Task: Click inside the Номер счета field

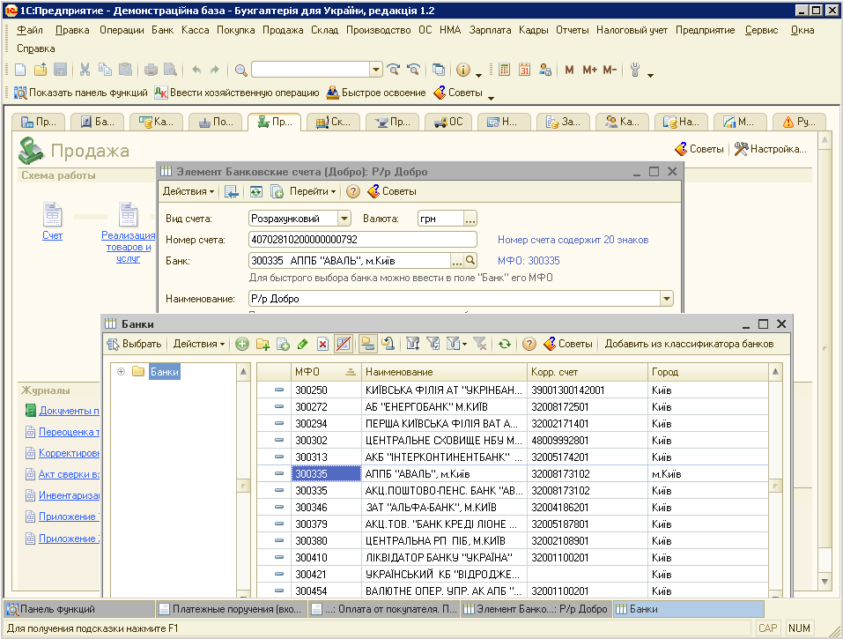Action: [x=363, y=240]
